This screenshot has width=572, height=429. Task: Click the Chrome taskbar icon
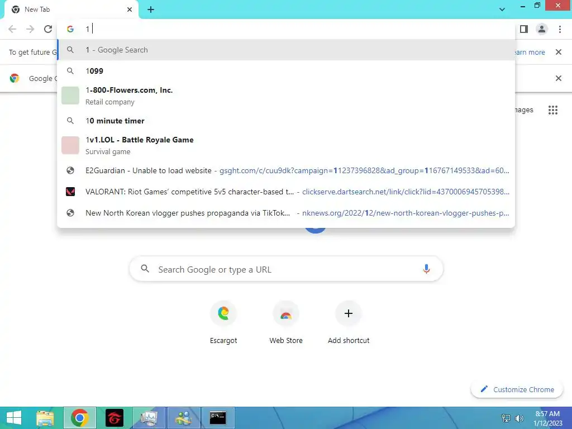[79, 418]
